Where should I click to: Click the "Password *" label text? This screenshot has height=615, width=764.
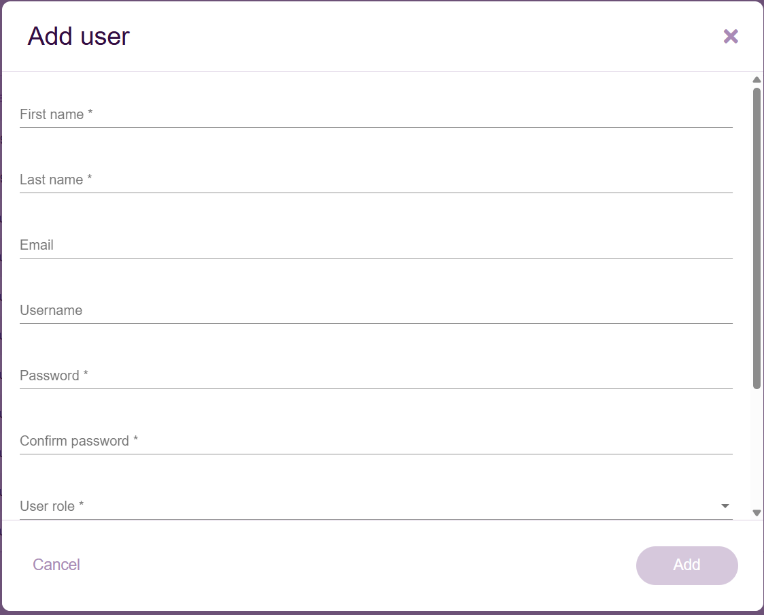click(54, 376)
